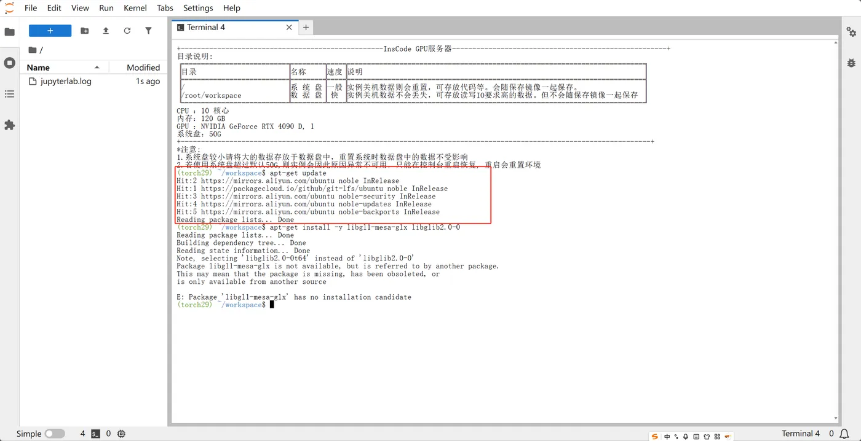Click the input method punctuation icon
This screenshot has height=441, width=861.
coord(676,437)
